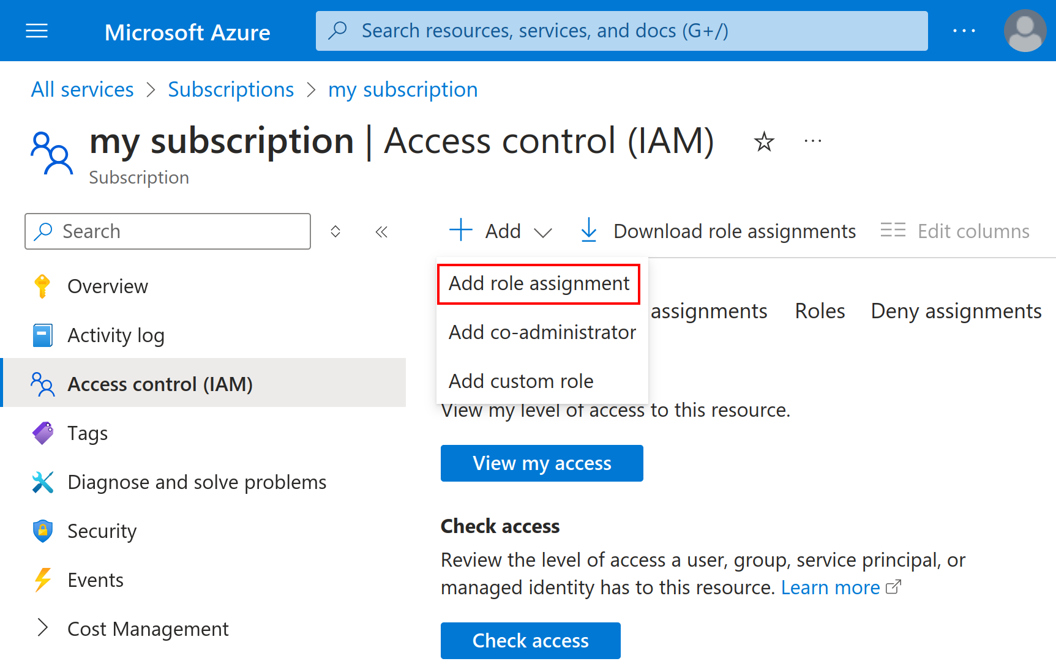The width and height of the screenshot is (1056, 664).
Task: Click the Download role assignments icon
Action: pos(588,231)
